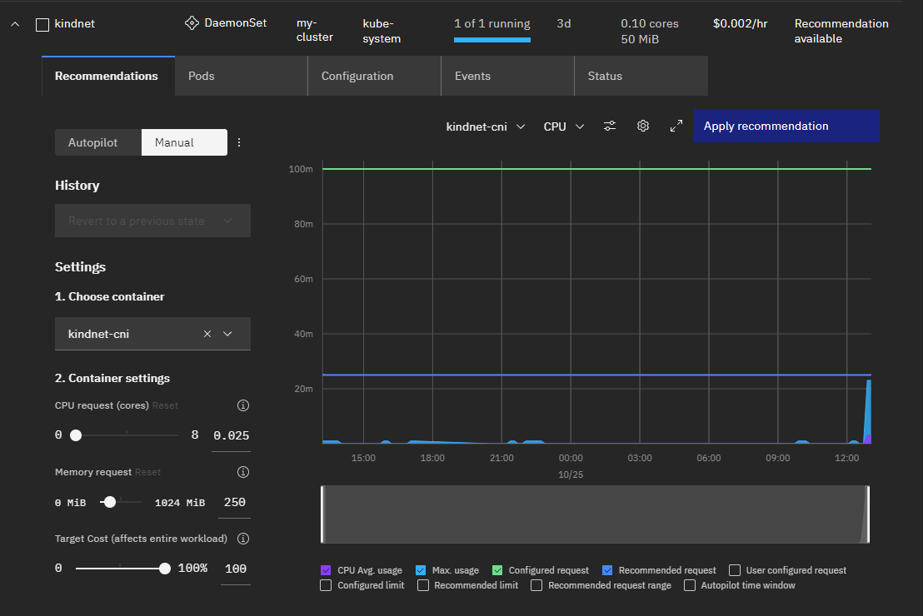Show info for Target Cost
923x616 pixels.
click(x=243, y=539)
